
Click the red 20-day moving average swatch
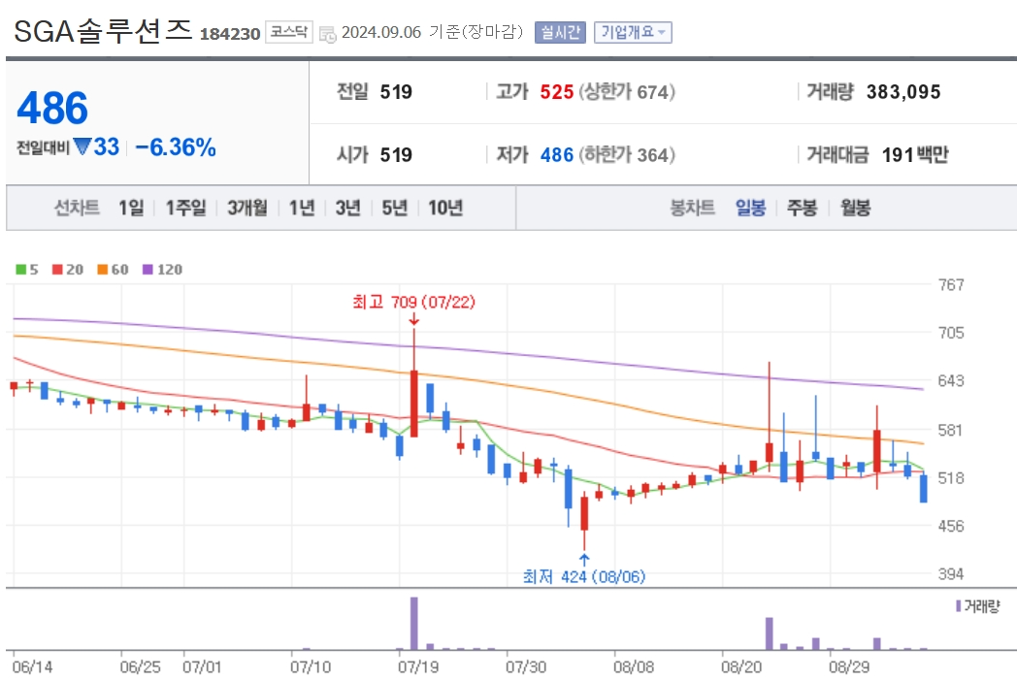tap(57, 269)
